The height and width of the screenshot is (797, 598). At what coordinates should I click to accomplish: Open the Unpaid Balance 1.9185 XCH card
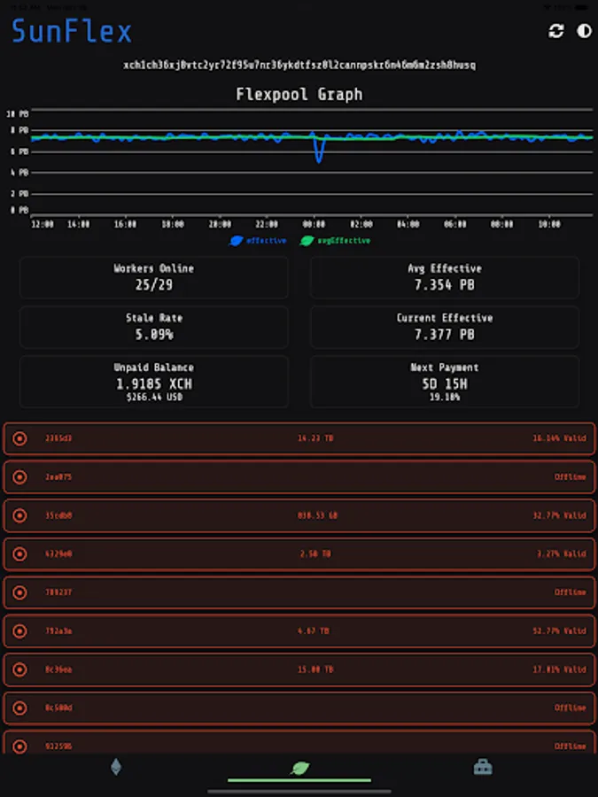(x=154, y=382)
